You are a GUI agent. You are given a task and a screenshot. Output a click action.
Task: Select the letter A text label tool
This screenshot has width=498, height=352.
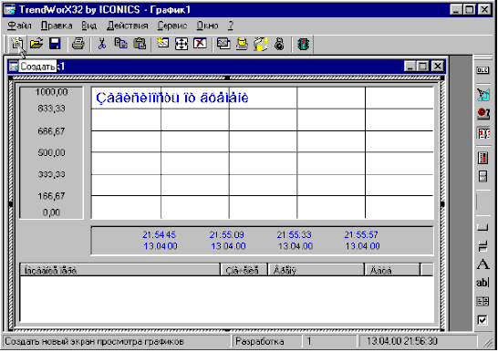pyautogui.click(x=482, y=264)
